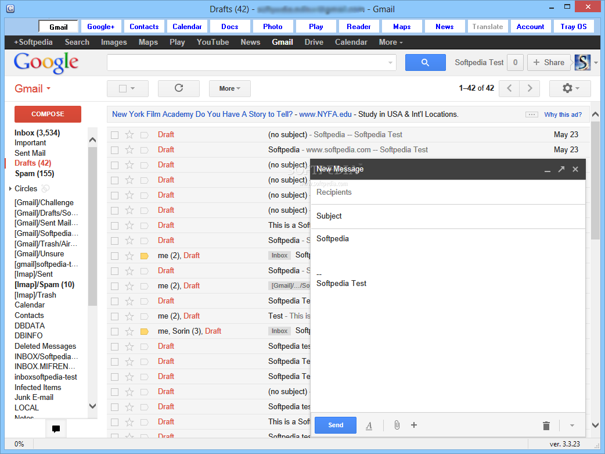The height and width of the screenshot is (454, 605).
Task: Open the Tray OS tab
Action: point(574,27)
